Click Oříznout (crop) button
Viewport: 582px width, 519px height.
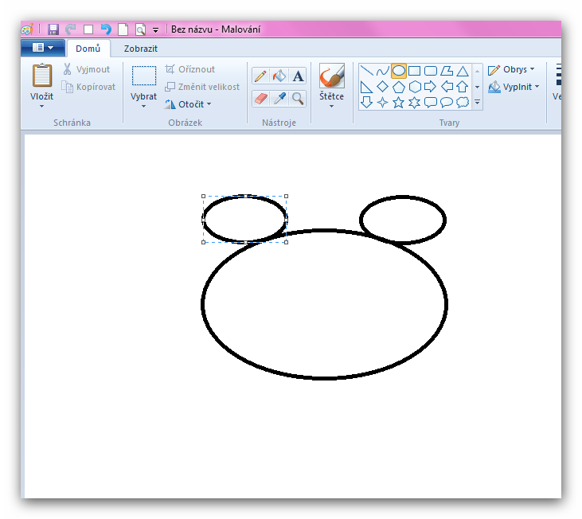pos(189,69)
